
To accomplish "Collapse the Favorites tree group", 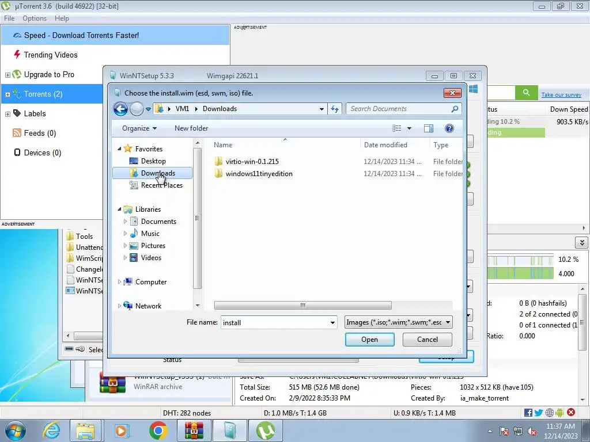I will [119, 149].
